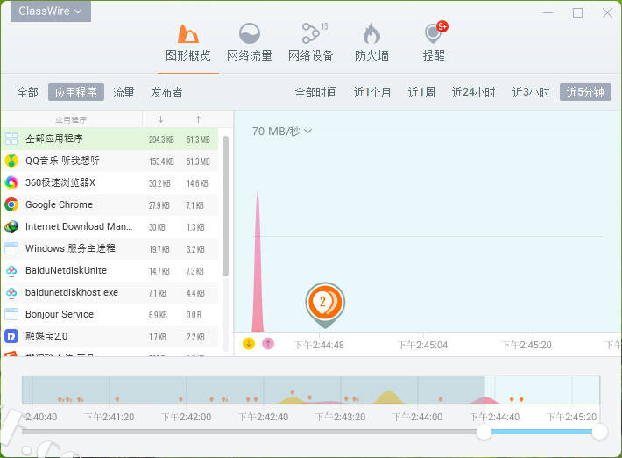Toggle the yellow download traffic indicator
Viewport: 622px width, 458px height.
click(249, 343)
